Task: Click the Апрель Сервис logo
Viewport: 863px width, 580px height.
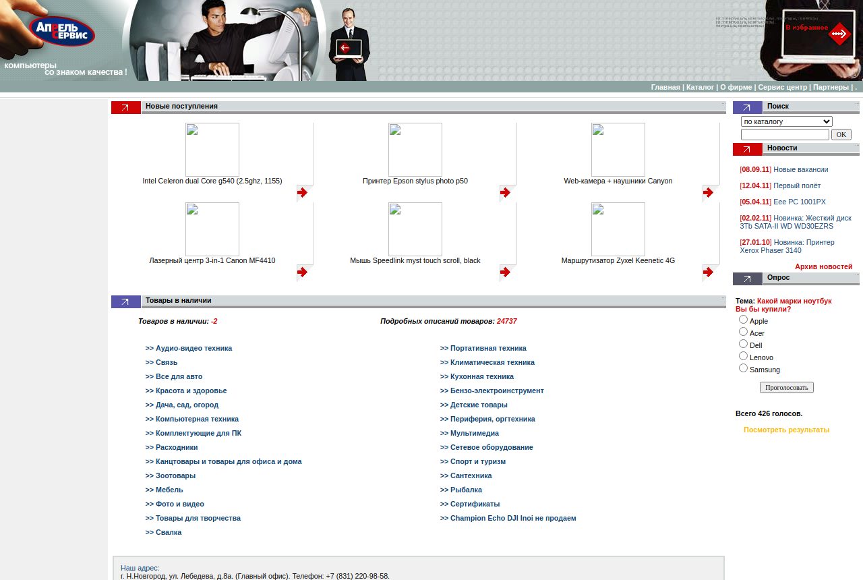Action: (62, 31)
